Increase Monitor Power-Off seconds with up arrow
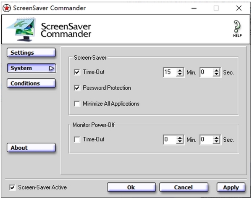Screen dimensions: 252x199 [216, 138]
